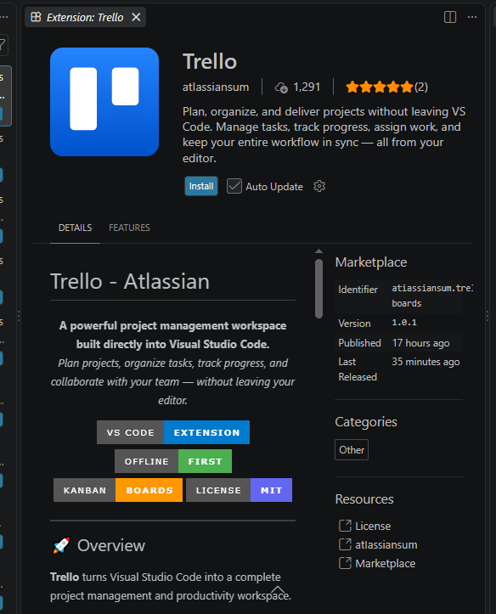Click the readme scrollbar thumb
This screenshot has height=614, width=496.
click(319, 289)
